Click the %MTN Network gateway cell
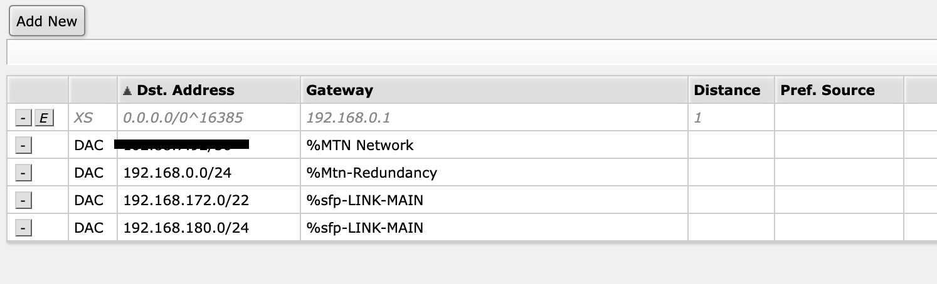Screen dimensions: 937x284 [x=360, y=145]
